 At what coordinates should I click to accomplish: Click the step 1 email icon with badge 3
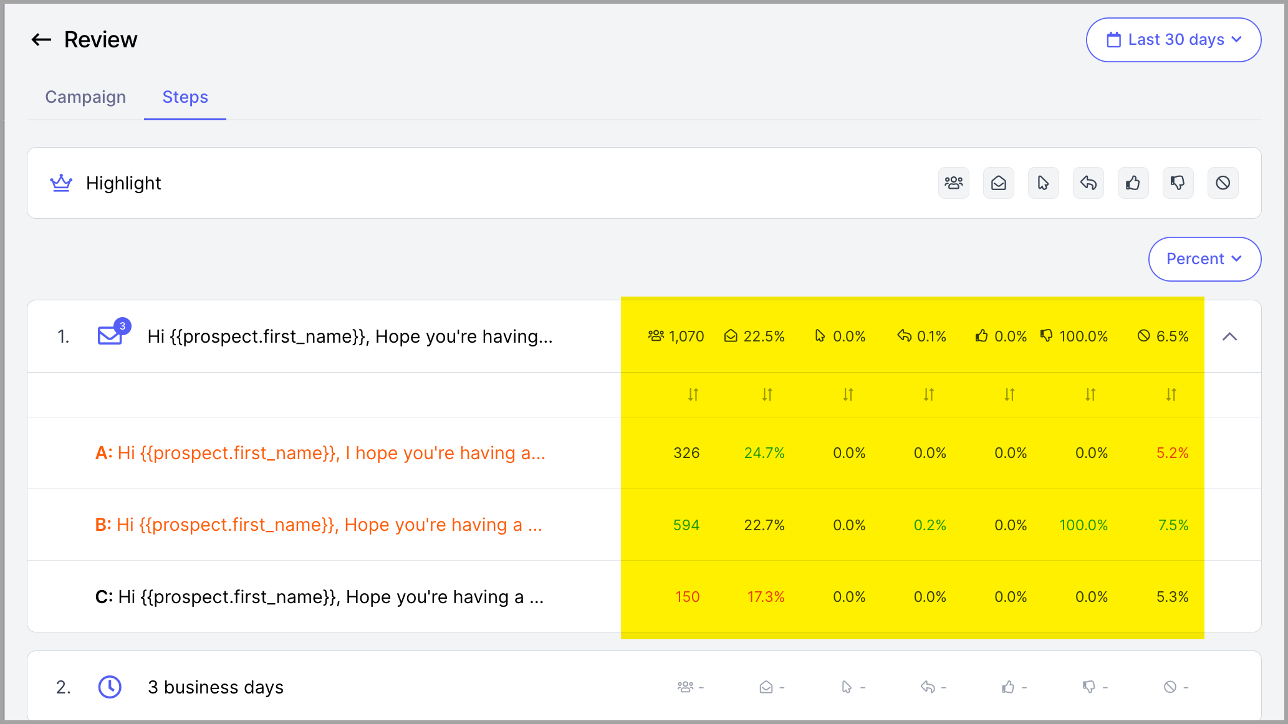[x=113, y=332]
